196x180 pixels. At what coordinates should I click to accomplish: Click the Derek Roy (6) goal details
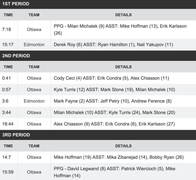(113, 44)
